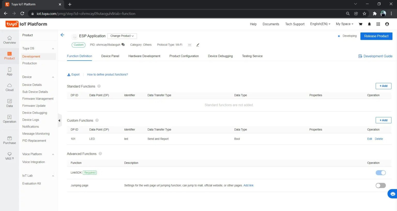Collapse the Device section in sidebar

pyautogui.click(x=53, y=77)
